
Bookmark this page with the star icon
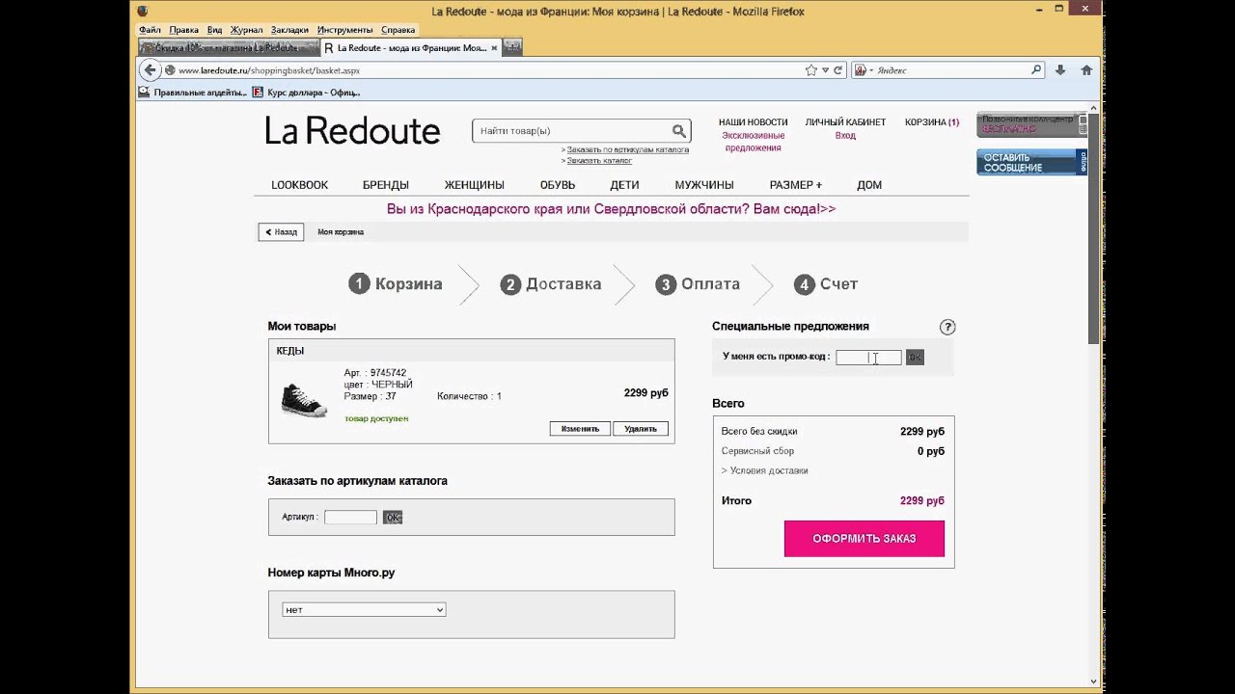click(x=811, y=70)
